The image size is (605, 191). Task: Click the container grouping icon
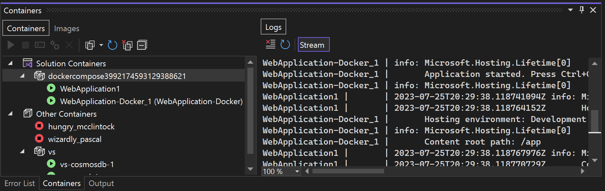coord(90,45)
